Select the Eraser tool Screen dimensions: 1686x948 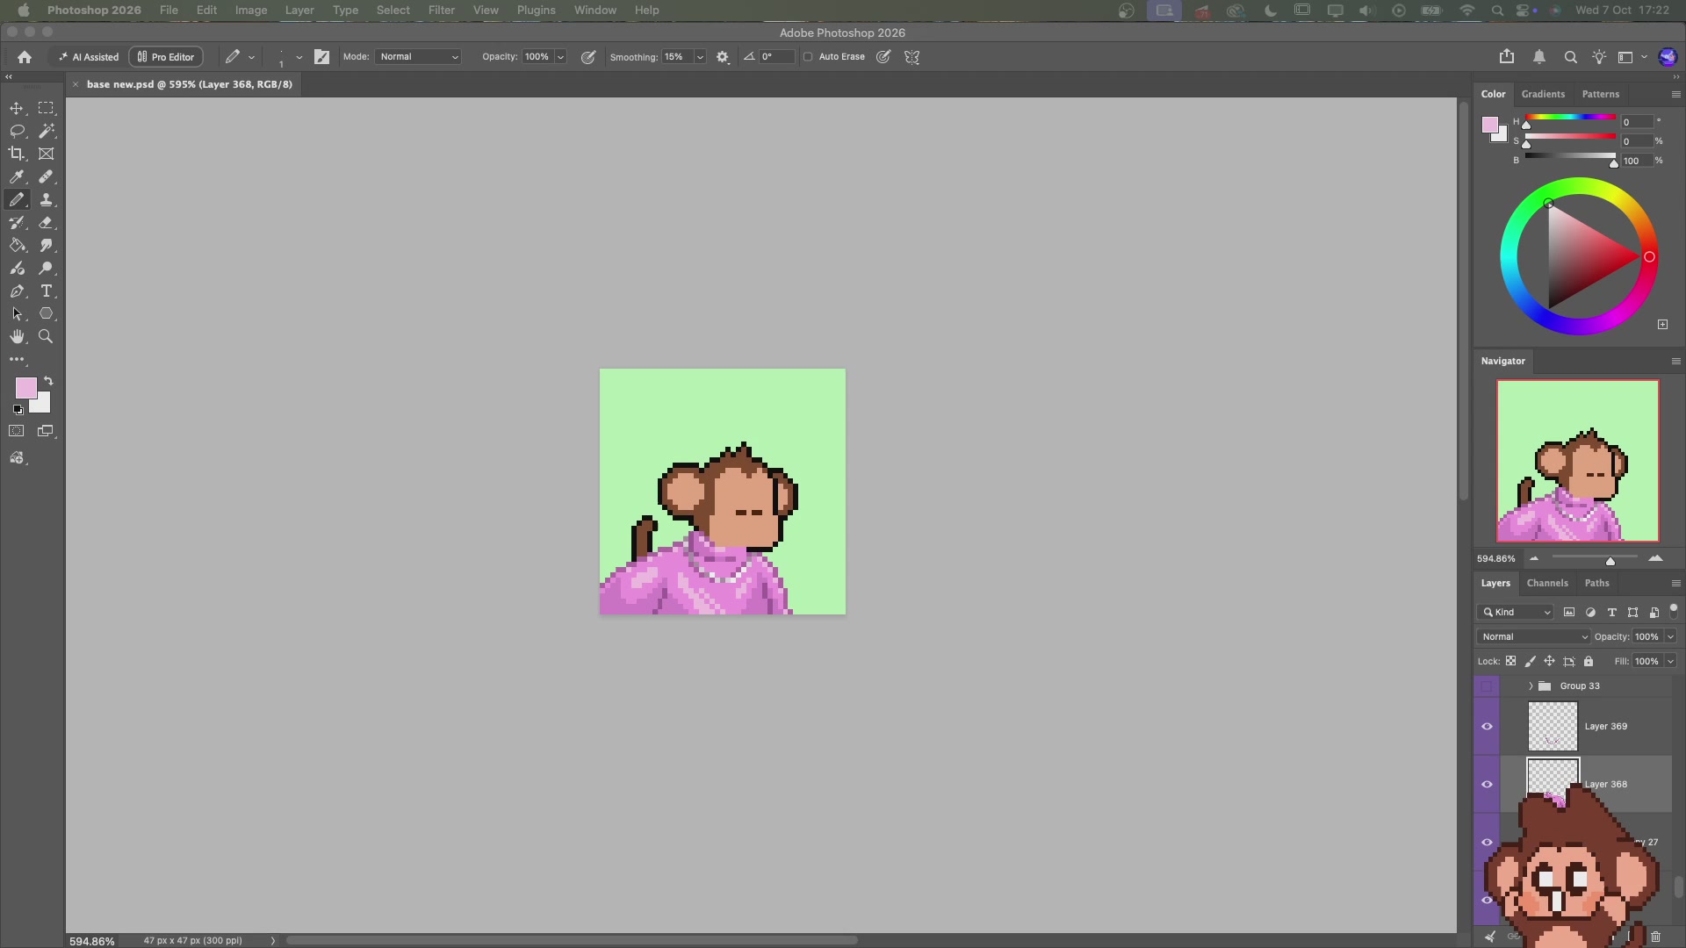pyautogui.click(x=46, y=222)
